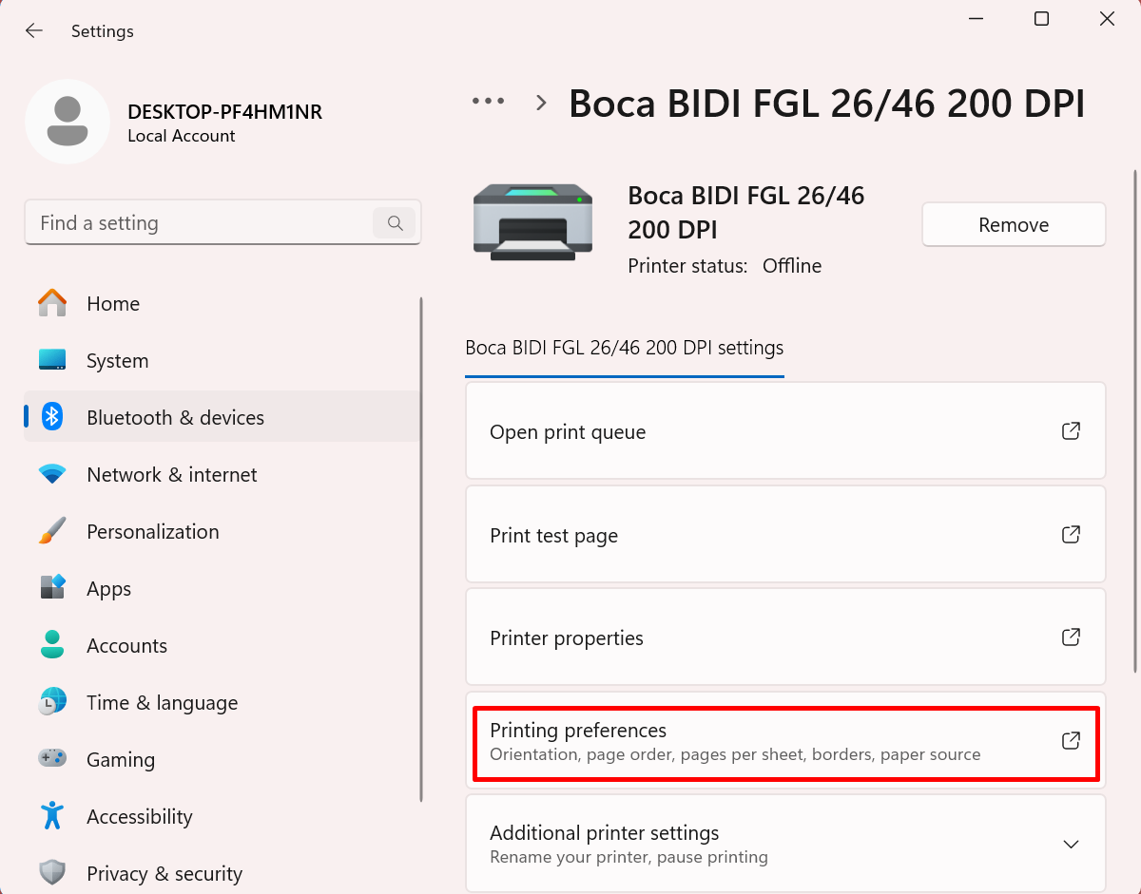
Task: Click the Apps sidebar icon
Action: click(52, 587)
